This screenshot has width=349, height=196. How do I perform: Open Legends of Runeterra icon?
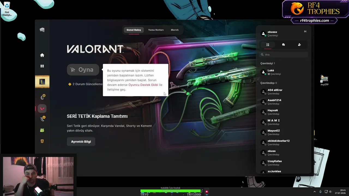click(42, 141)
